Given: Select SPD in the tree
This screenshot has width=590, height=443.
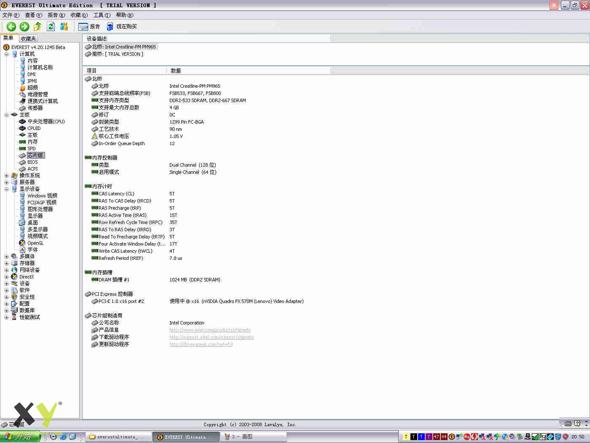Looking at the screenshot, I should point(32,149).
